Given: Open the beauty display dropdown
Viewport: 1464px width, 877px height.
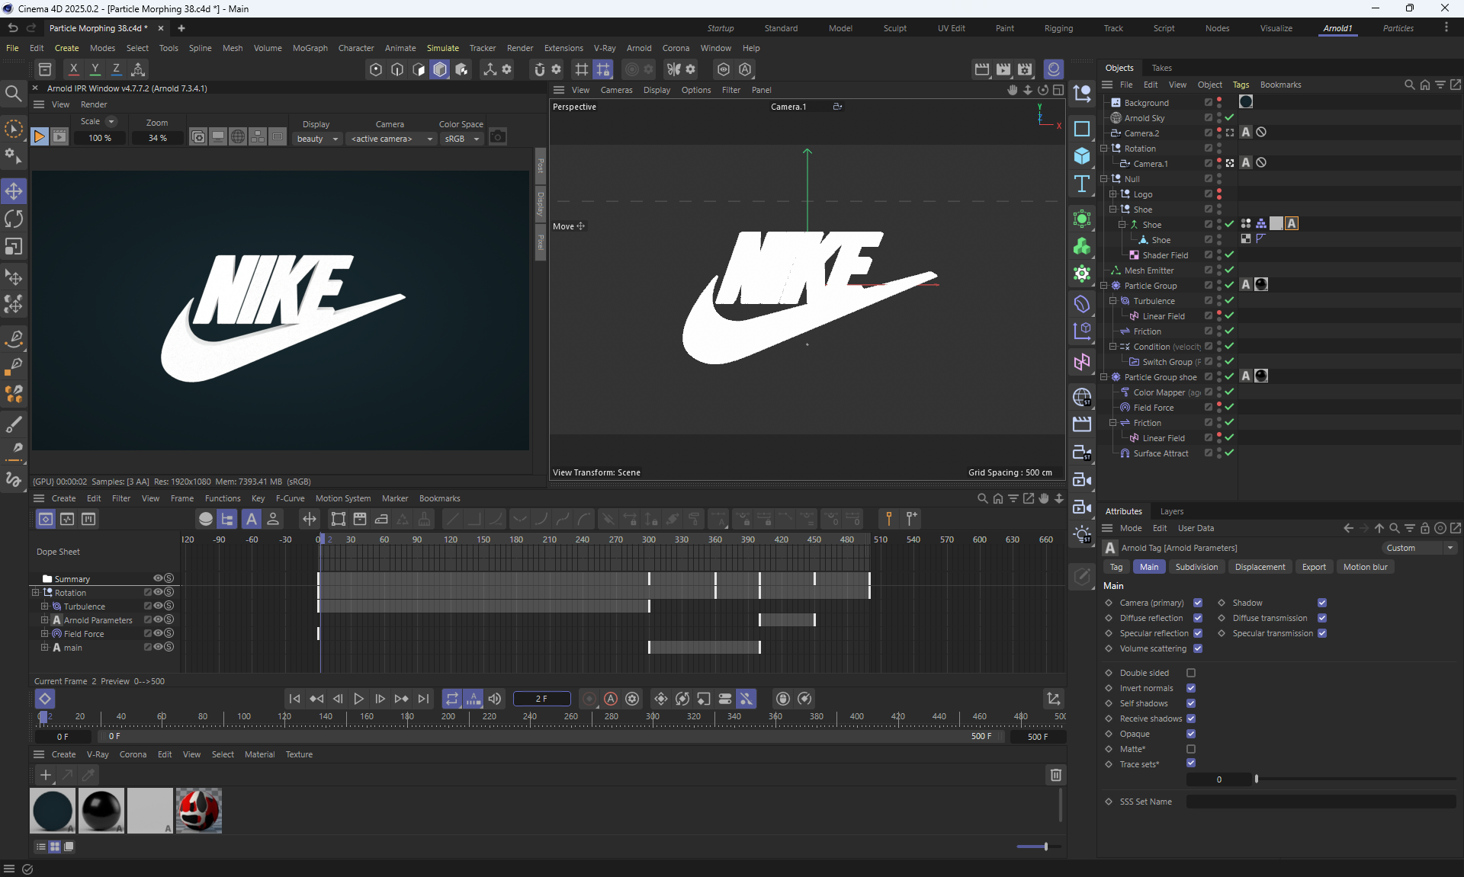Looking at the screenshot, I should 317,139.
